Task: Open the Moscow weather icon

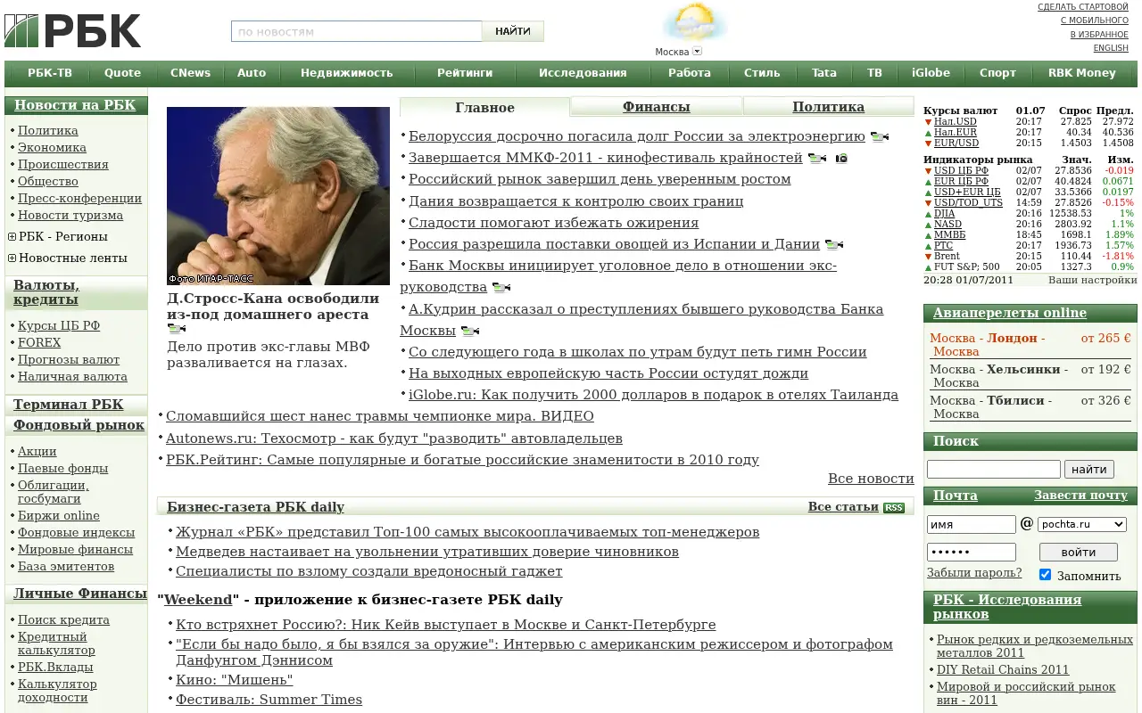Action: click(695, 22)
